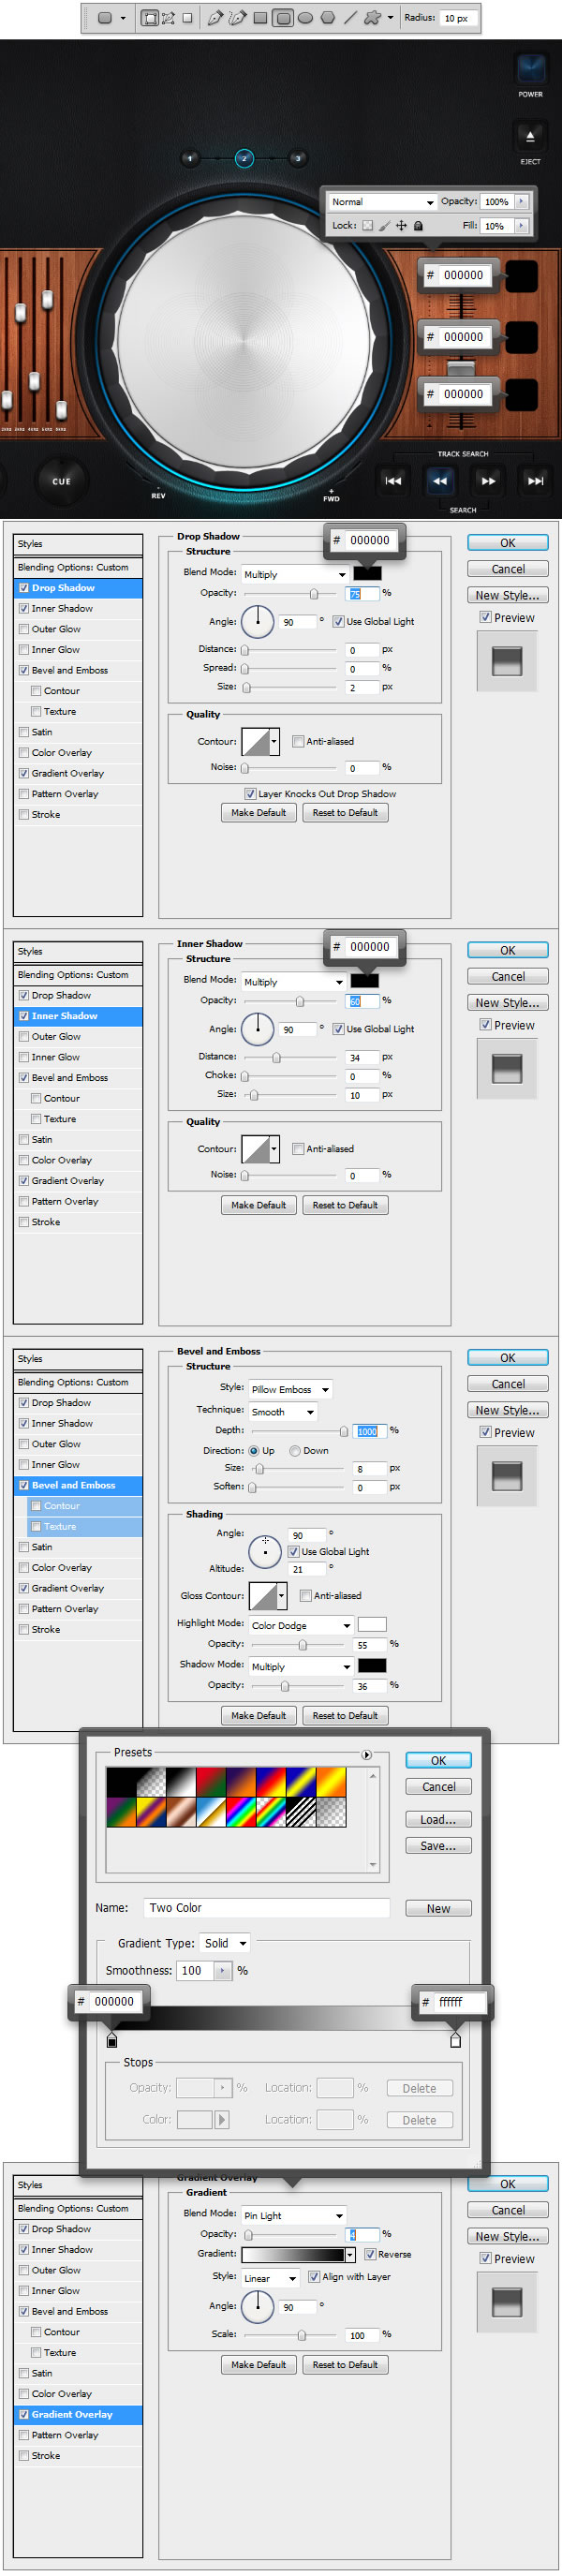This screenshot has width=562, height=2576.
Task: Click the Lock all padlock icon
Action: 418,226
